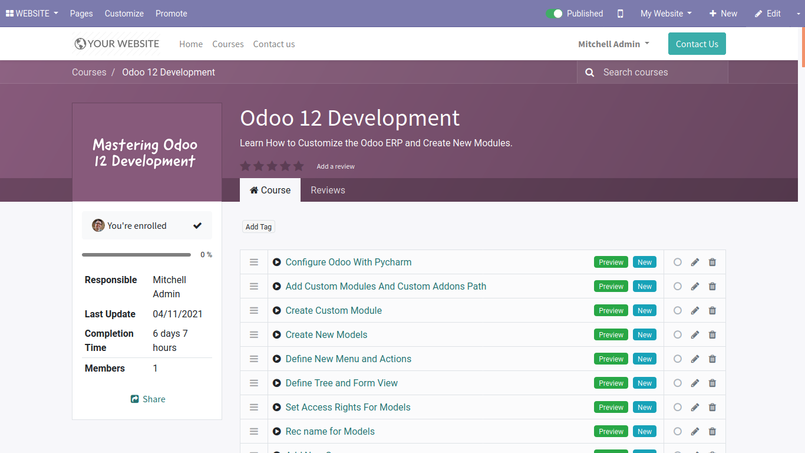Viewport: 805px width, 453px height.
Task: Switch to the Reviews tab
Action: click(x=328, y=191)
